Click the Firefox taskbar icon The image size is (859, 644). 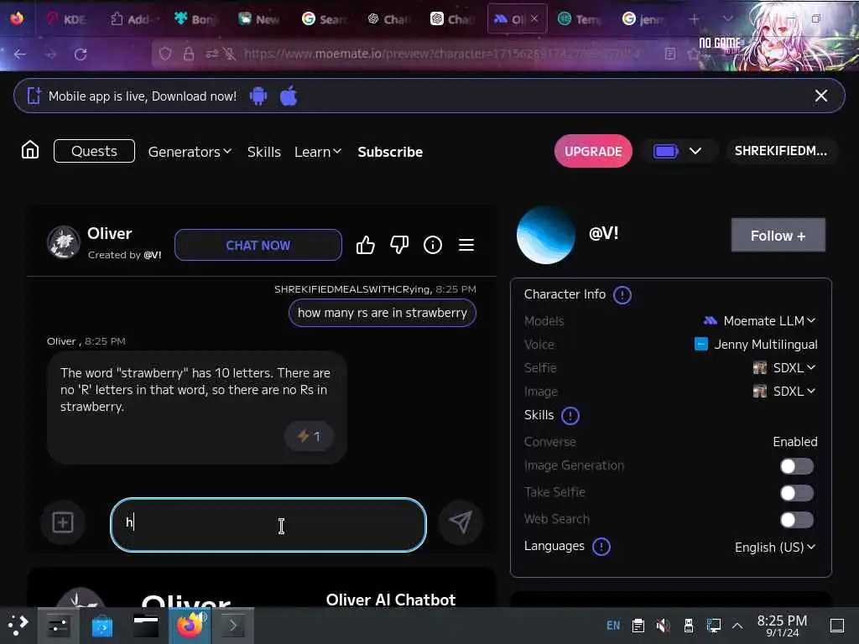[x=190, y=625]
